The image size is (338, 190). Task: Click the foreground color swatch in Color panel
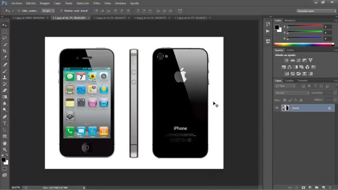[x=277, y=27]
